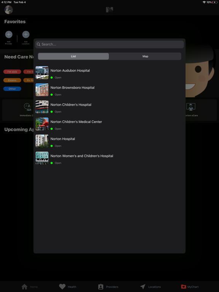This screenshot has height=292, width=219.
Task: Open Providers tab in bottom bar
Action: 108,287
